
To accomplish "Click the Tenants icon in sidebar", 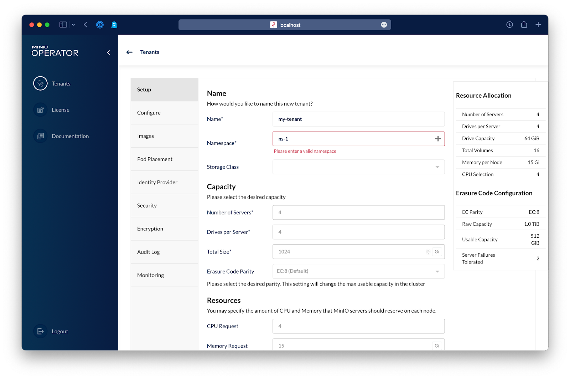I will 40,83.
